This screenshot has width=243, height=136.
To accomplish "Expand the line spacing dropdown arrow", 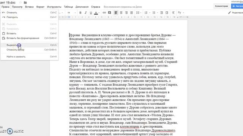I will click(140, 12).
